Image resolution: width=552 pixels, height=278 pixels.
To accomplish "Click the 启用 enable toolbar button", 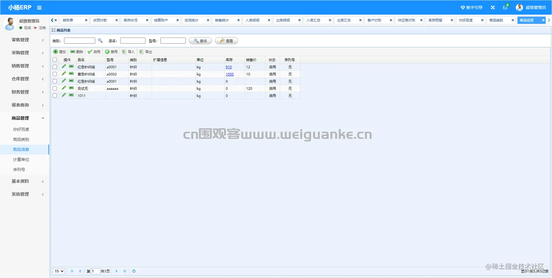I will (94, 52).
